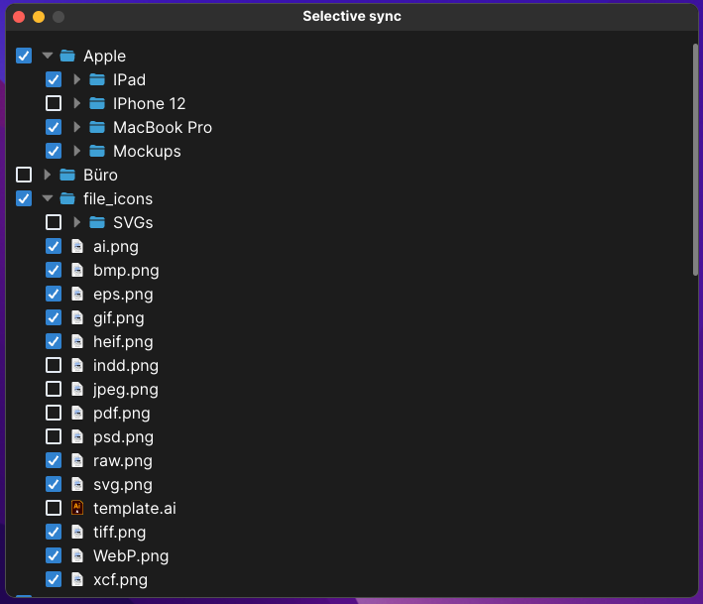Select the MacBook Pro folder name

[163, 127]
